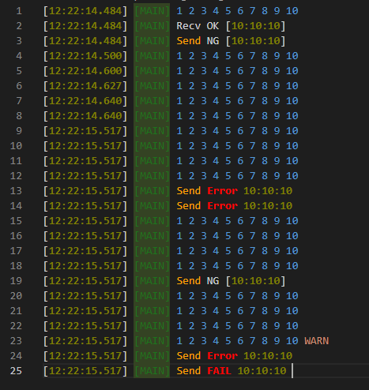Click 'NG' on line 3
Image resolution: width=369 pixels, height=390 pixels.
(x=213, y=41)
